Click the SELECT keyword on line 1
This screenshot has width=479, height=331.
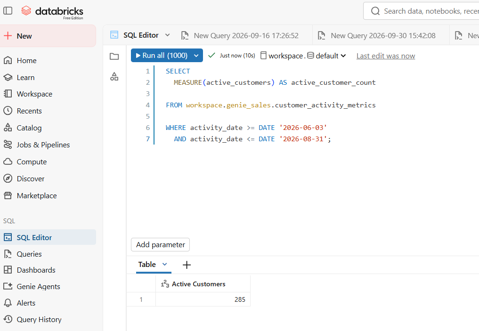[x=178, y=71]
